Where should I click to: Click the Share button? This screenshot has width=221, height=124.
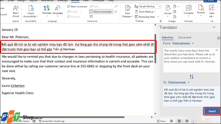click(210, 1)
